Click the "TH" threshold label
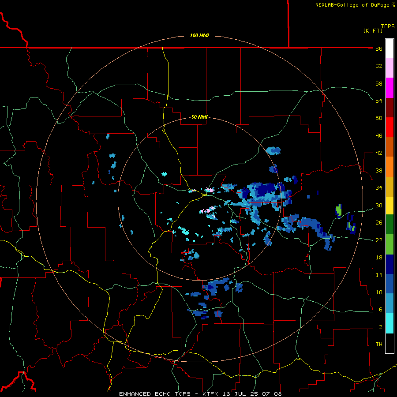This screenshot has width=397, height=397. (x=379, y=344)
